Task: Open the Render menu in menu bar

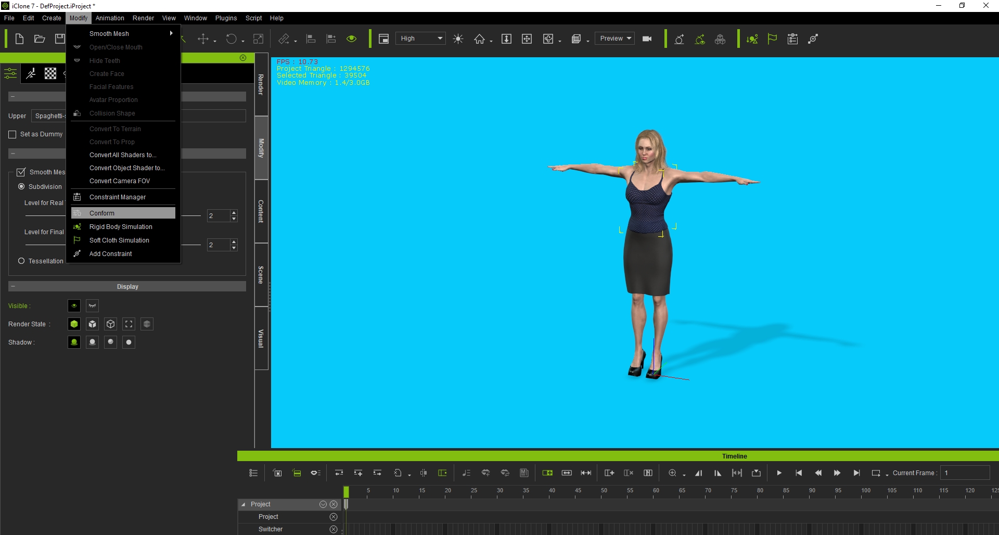Action: (143, 18)
